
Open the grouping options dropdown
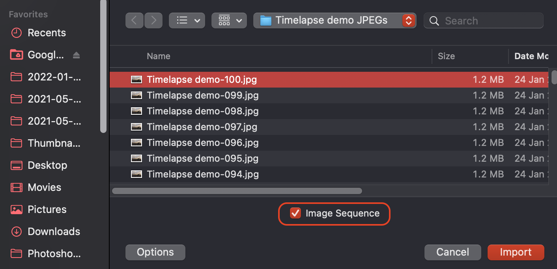(x=229, y=21)
